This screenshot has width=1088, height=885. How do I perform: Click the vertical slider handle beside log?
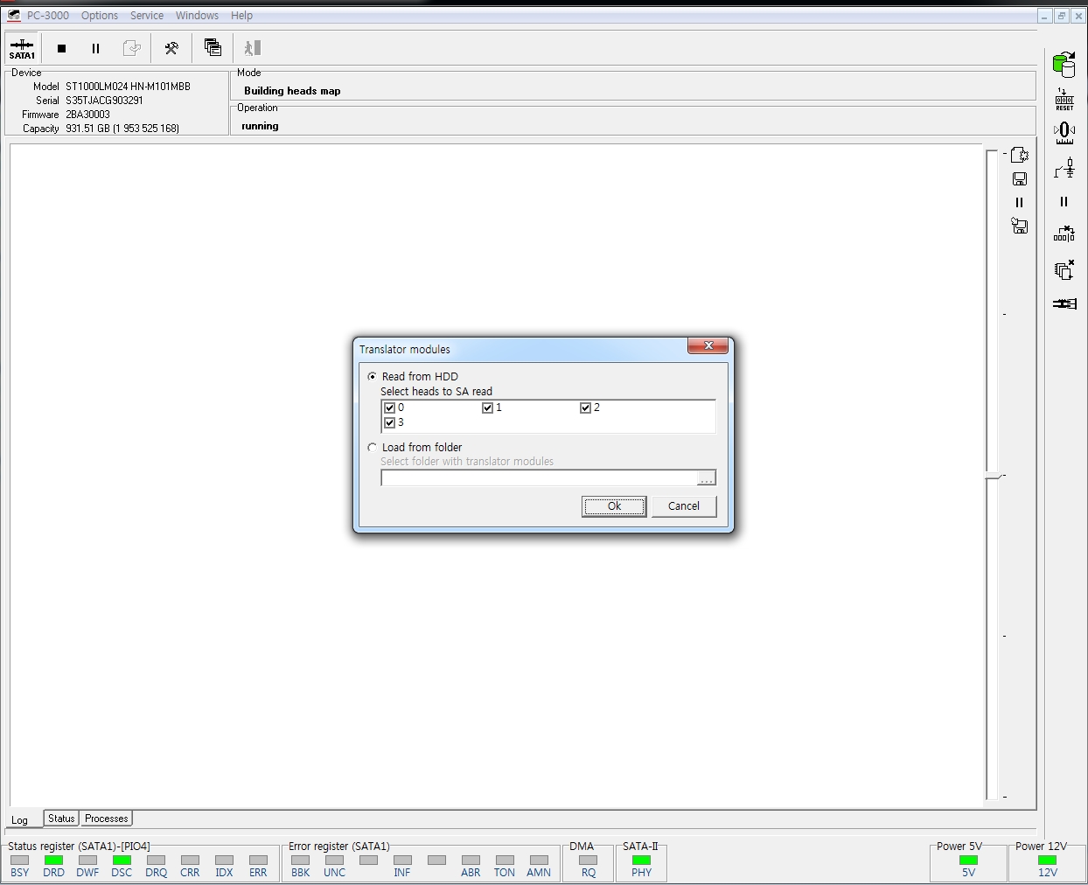993,476
